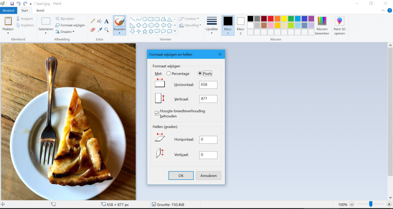The image size is (393, 209).
Task: Click the Selecteren rectangle icon
Action: tap(46, 21)
